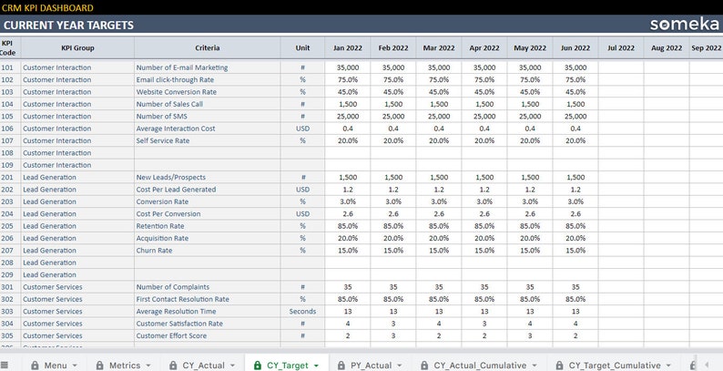The height and width of the screenshot is (371, 723).
Task: Click lock icon on Menu sheet tab
Action: (x=35, y=366)
